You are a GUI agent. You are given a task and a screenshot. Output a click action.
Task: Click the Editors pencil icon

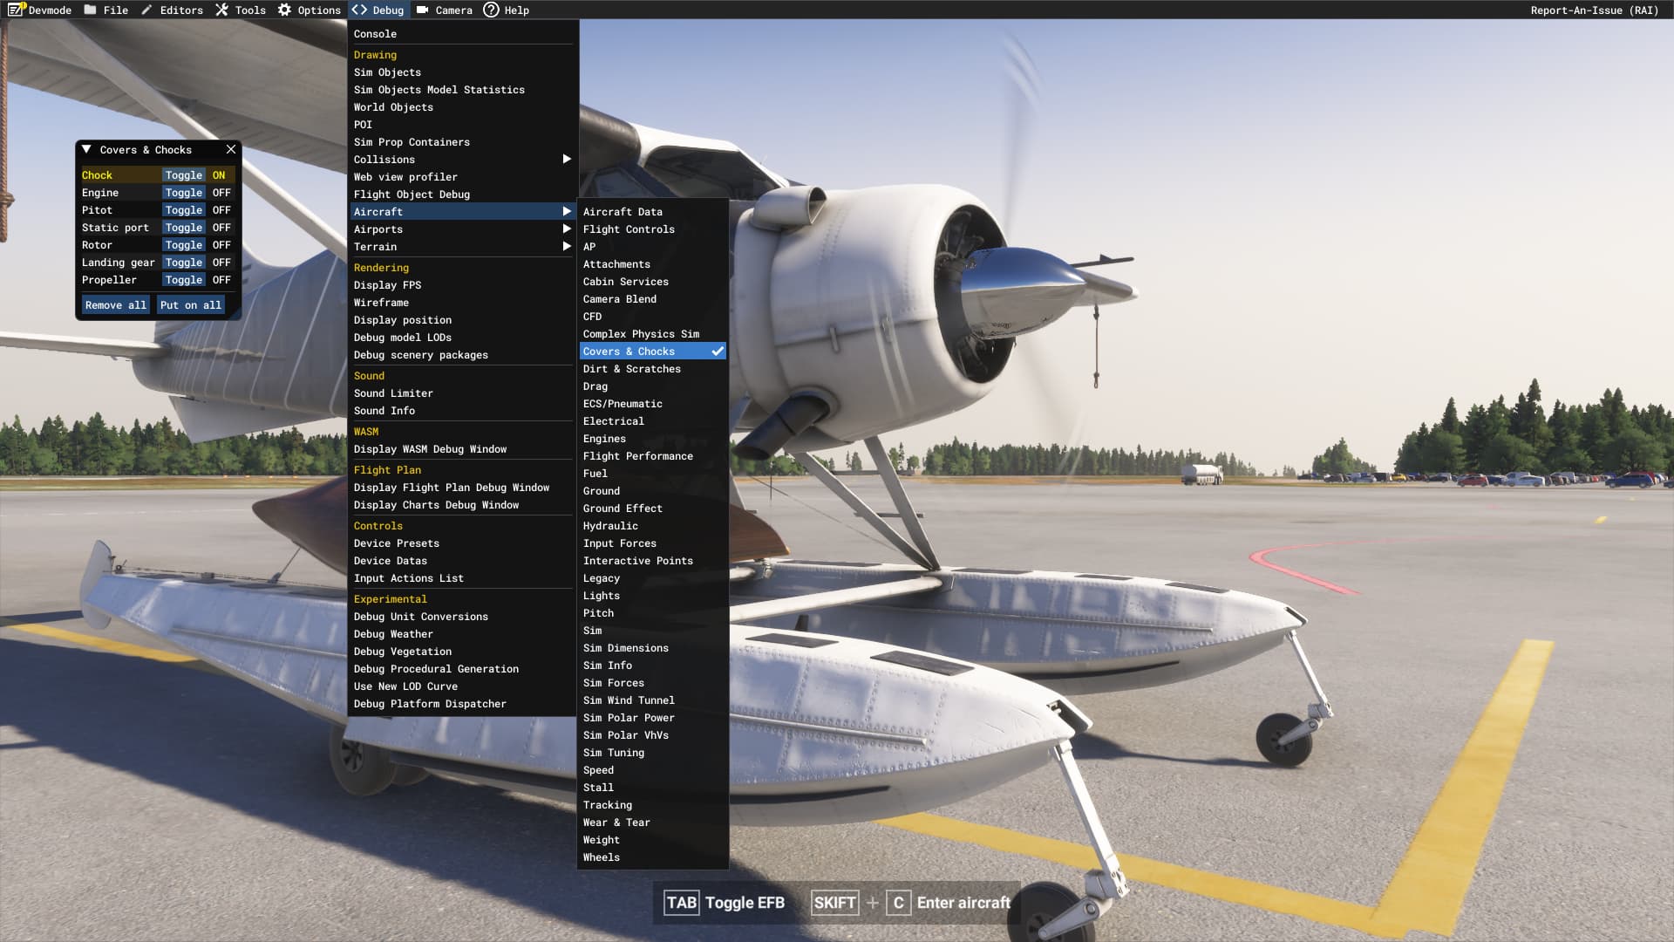[146, 10]
